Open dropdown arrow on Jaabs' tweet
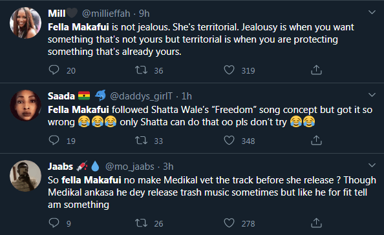 pyautogui.click(x=372, y=165)
